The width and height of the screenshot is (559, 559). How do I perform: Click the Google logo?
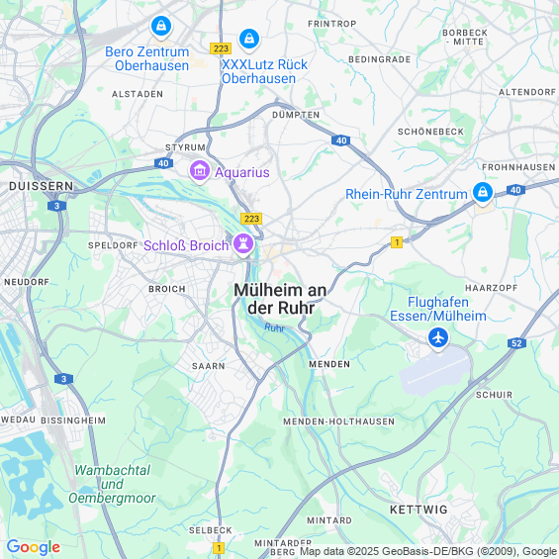click(x=34, y=547)
